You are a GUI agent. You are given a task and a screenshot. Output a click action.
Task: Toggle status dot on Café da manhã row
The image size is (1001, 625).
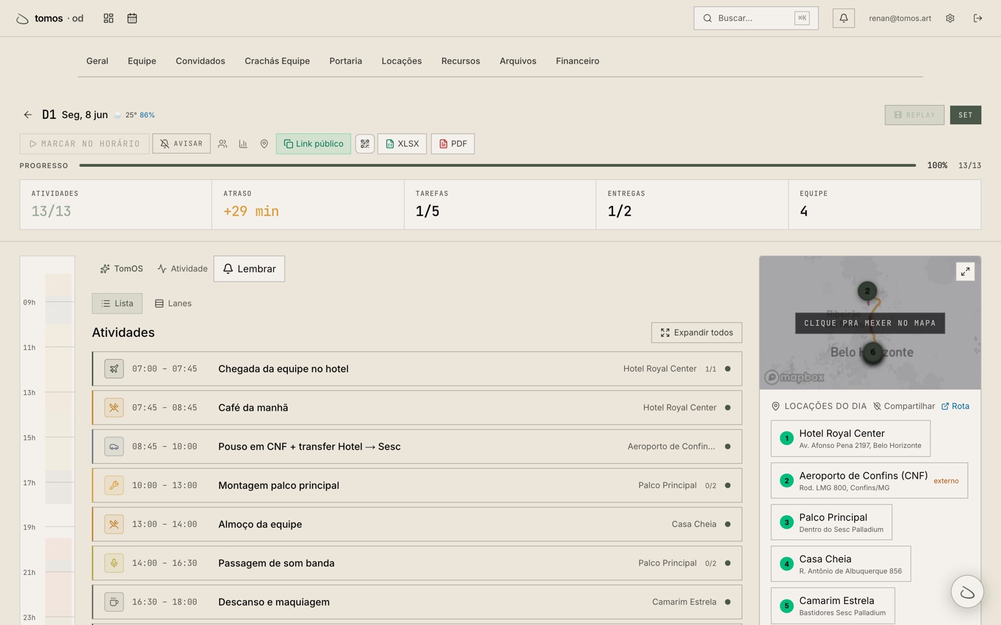pos(728,407)
